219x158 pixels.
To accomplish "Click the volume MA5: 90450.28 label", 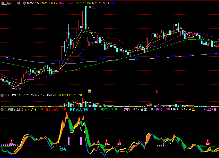I will (46, 95).
